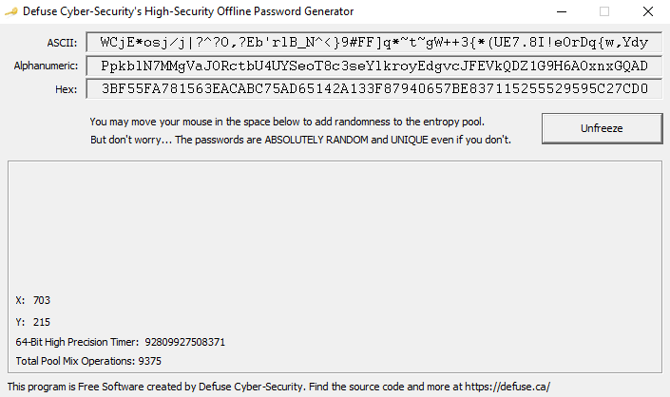Select the Alphanumeric password field

click(373, 66)
